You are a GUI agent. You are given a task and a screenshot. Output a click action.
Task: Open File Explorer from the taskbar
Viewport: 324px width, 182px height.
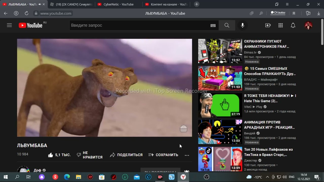pyautogui.click(x=78, y=177)
